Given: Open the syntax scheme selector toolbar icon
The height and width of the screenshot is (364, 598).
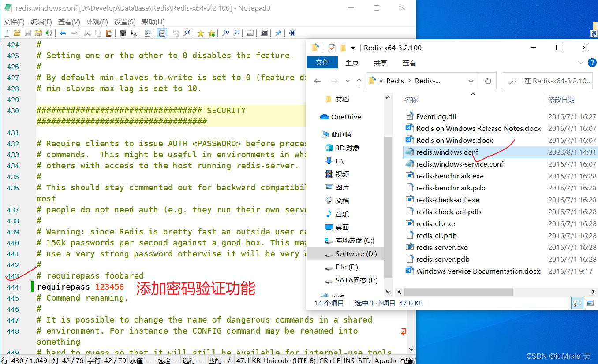Looking at the screenshot, I should [250, 33].
